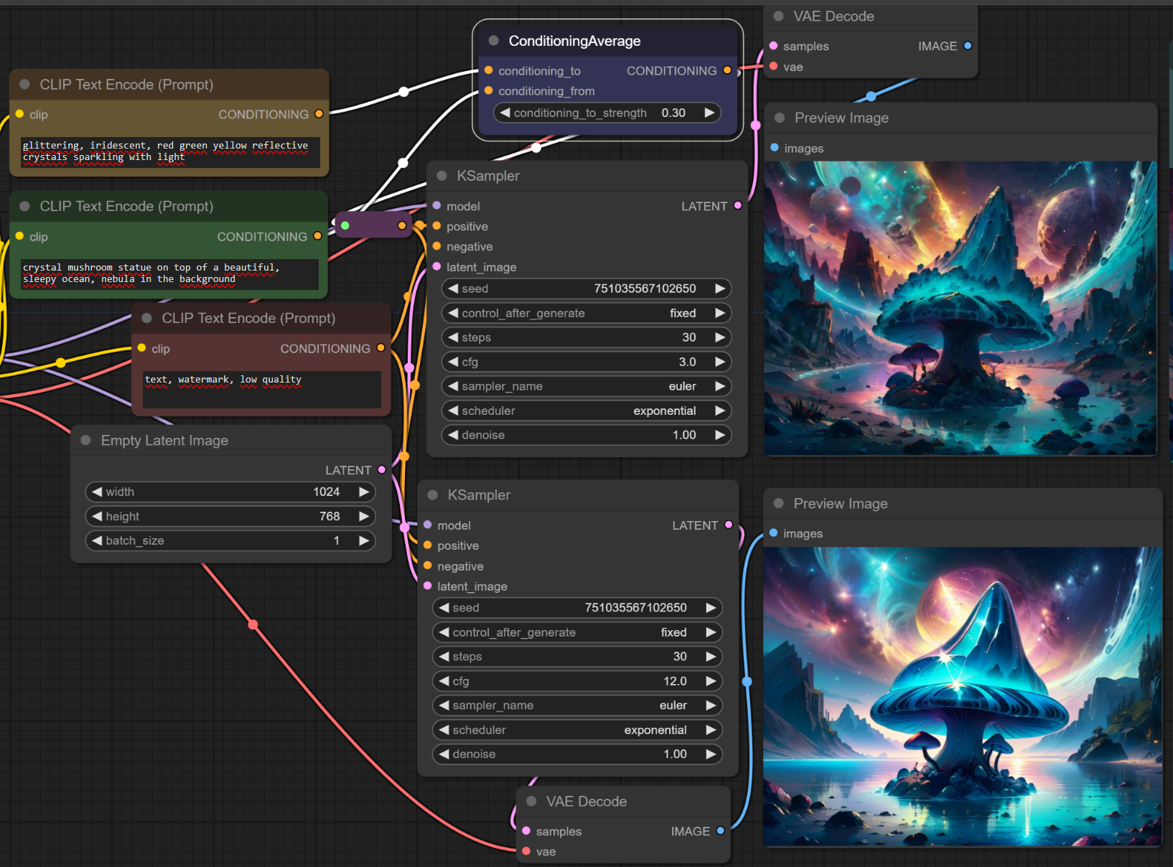This screenshot has width=1173, height=867.
Task: Toggle collapse on the Empty Latent Image node
Action: [86, 441]
